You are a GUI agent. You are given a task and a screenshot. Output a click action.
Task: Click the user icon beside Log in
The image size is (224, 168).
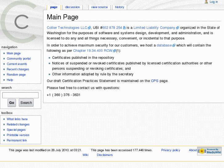(x=206, y=2)
